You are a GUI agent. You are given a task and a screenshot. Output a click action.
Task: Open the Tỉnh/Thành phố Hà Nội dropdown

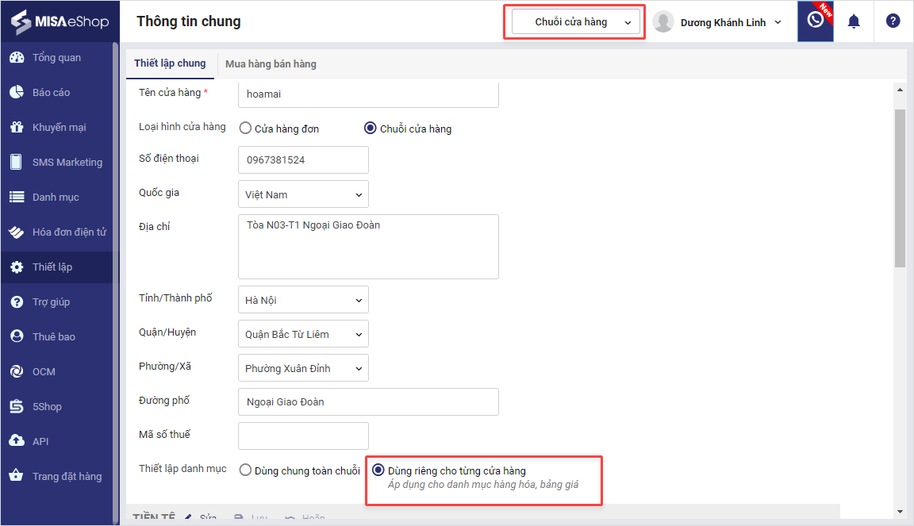(x=303, y=300)
